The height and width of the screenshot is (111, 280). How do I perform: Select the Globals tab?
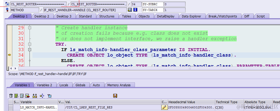pos(80,85)
